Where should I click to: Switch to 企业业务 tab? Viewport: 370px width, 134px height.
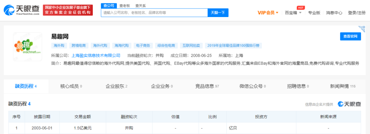tap(162, 86)
